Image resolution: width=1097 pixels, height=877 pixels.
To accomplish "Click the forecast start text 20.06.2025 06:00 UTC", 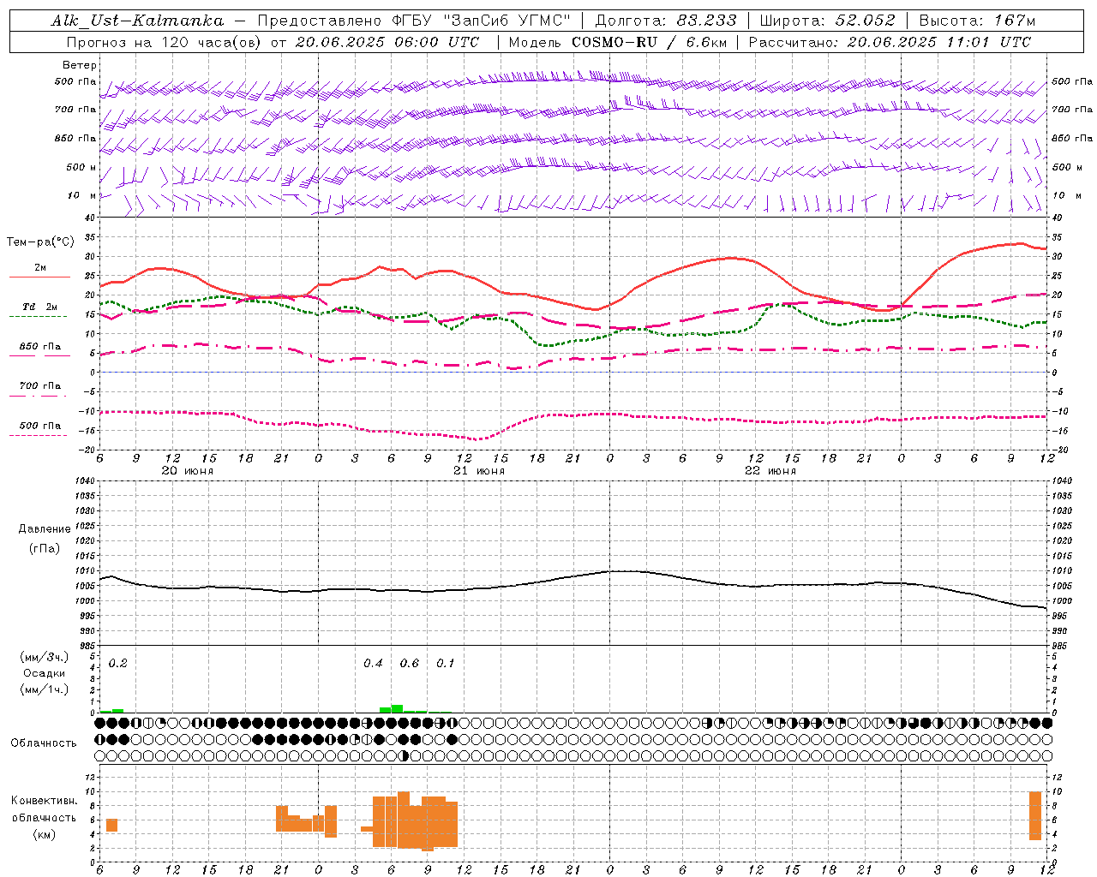I will (387, 42).
